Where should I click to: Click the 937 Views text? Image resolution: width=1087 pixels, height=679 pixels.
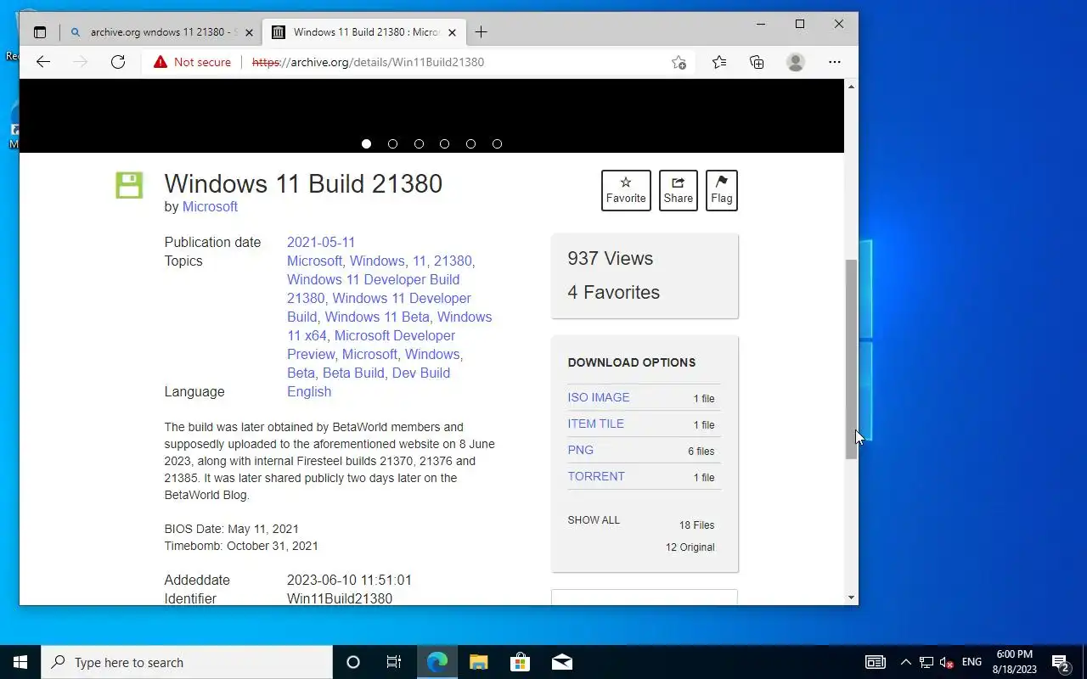pos(611,259)
